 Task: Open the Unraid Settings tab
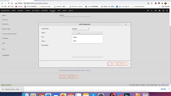[x=36, y=11]
